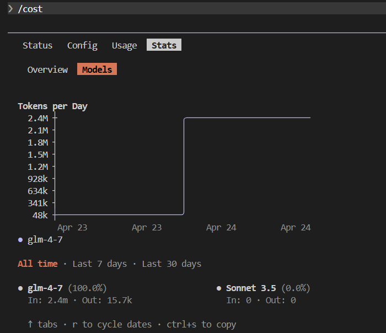Click the glm-4-7 legend label under chart
The image size is (386, 333).
click(x=45, y=239)
